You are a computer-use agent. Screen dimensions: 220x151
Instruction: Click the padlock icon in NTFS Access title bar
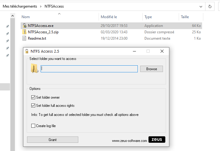(x=27, y=51)
